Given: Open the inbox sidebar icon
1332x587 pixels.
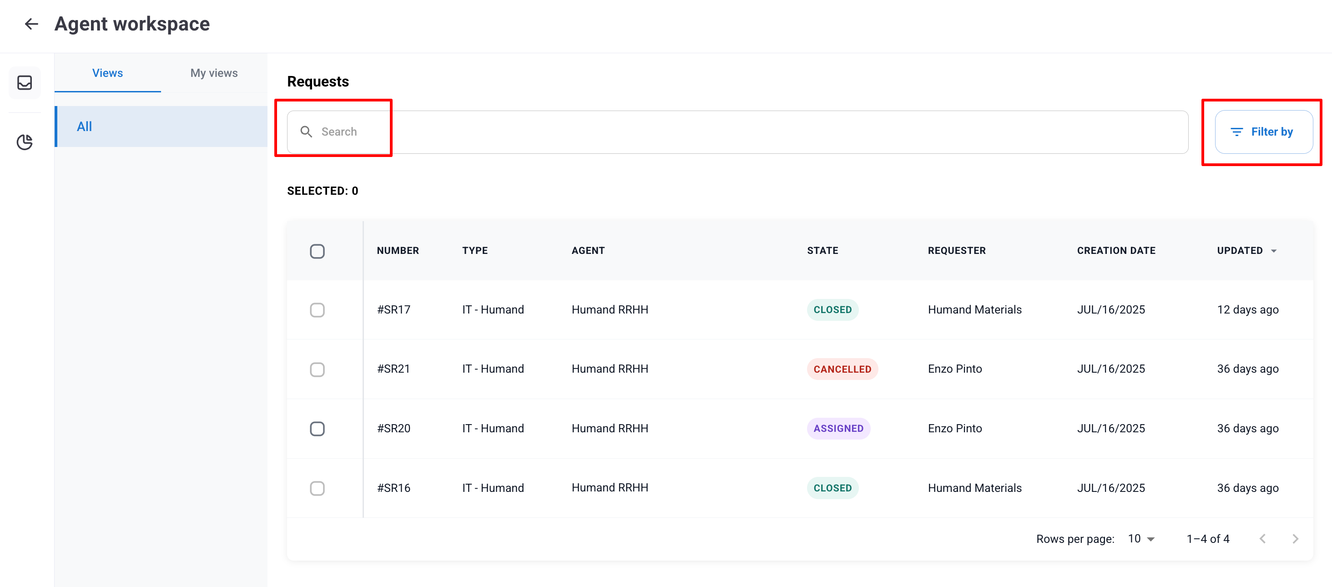Looking at the screenshot, I should tap(24, 83).
